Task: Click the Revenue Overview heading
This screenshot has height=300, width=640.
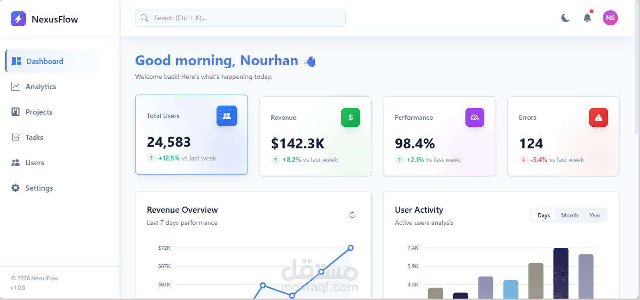Action: 183,210
